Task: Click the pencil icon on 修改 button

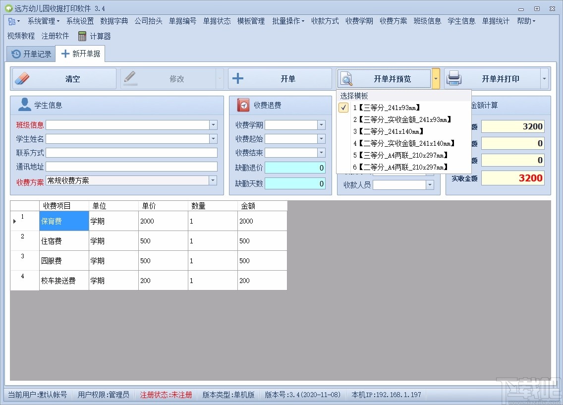Action: tap(130, 78)
